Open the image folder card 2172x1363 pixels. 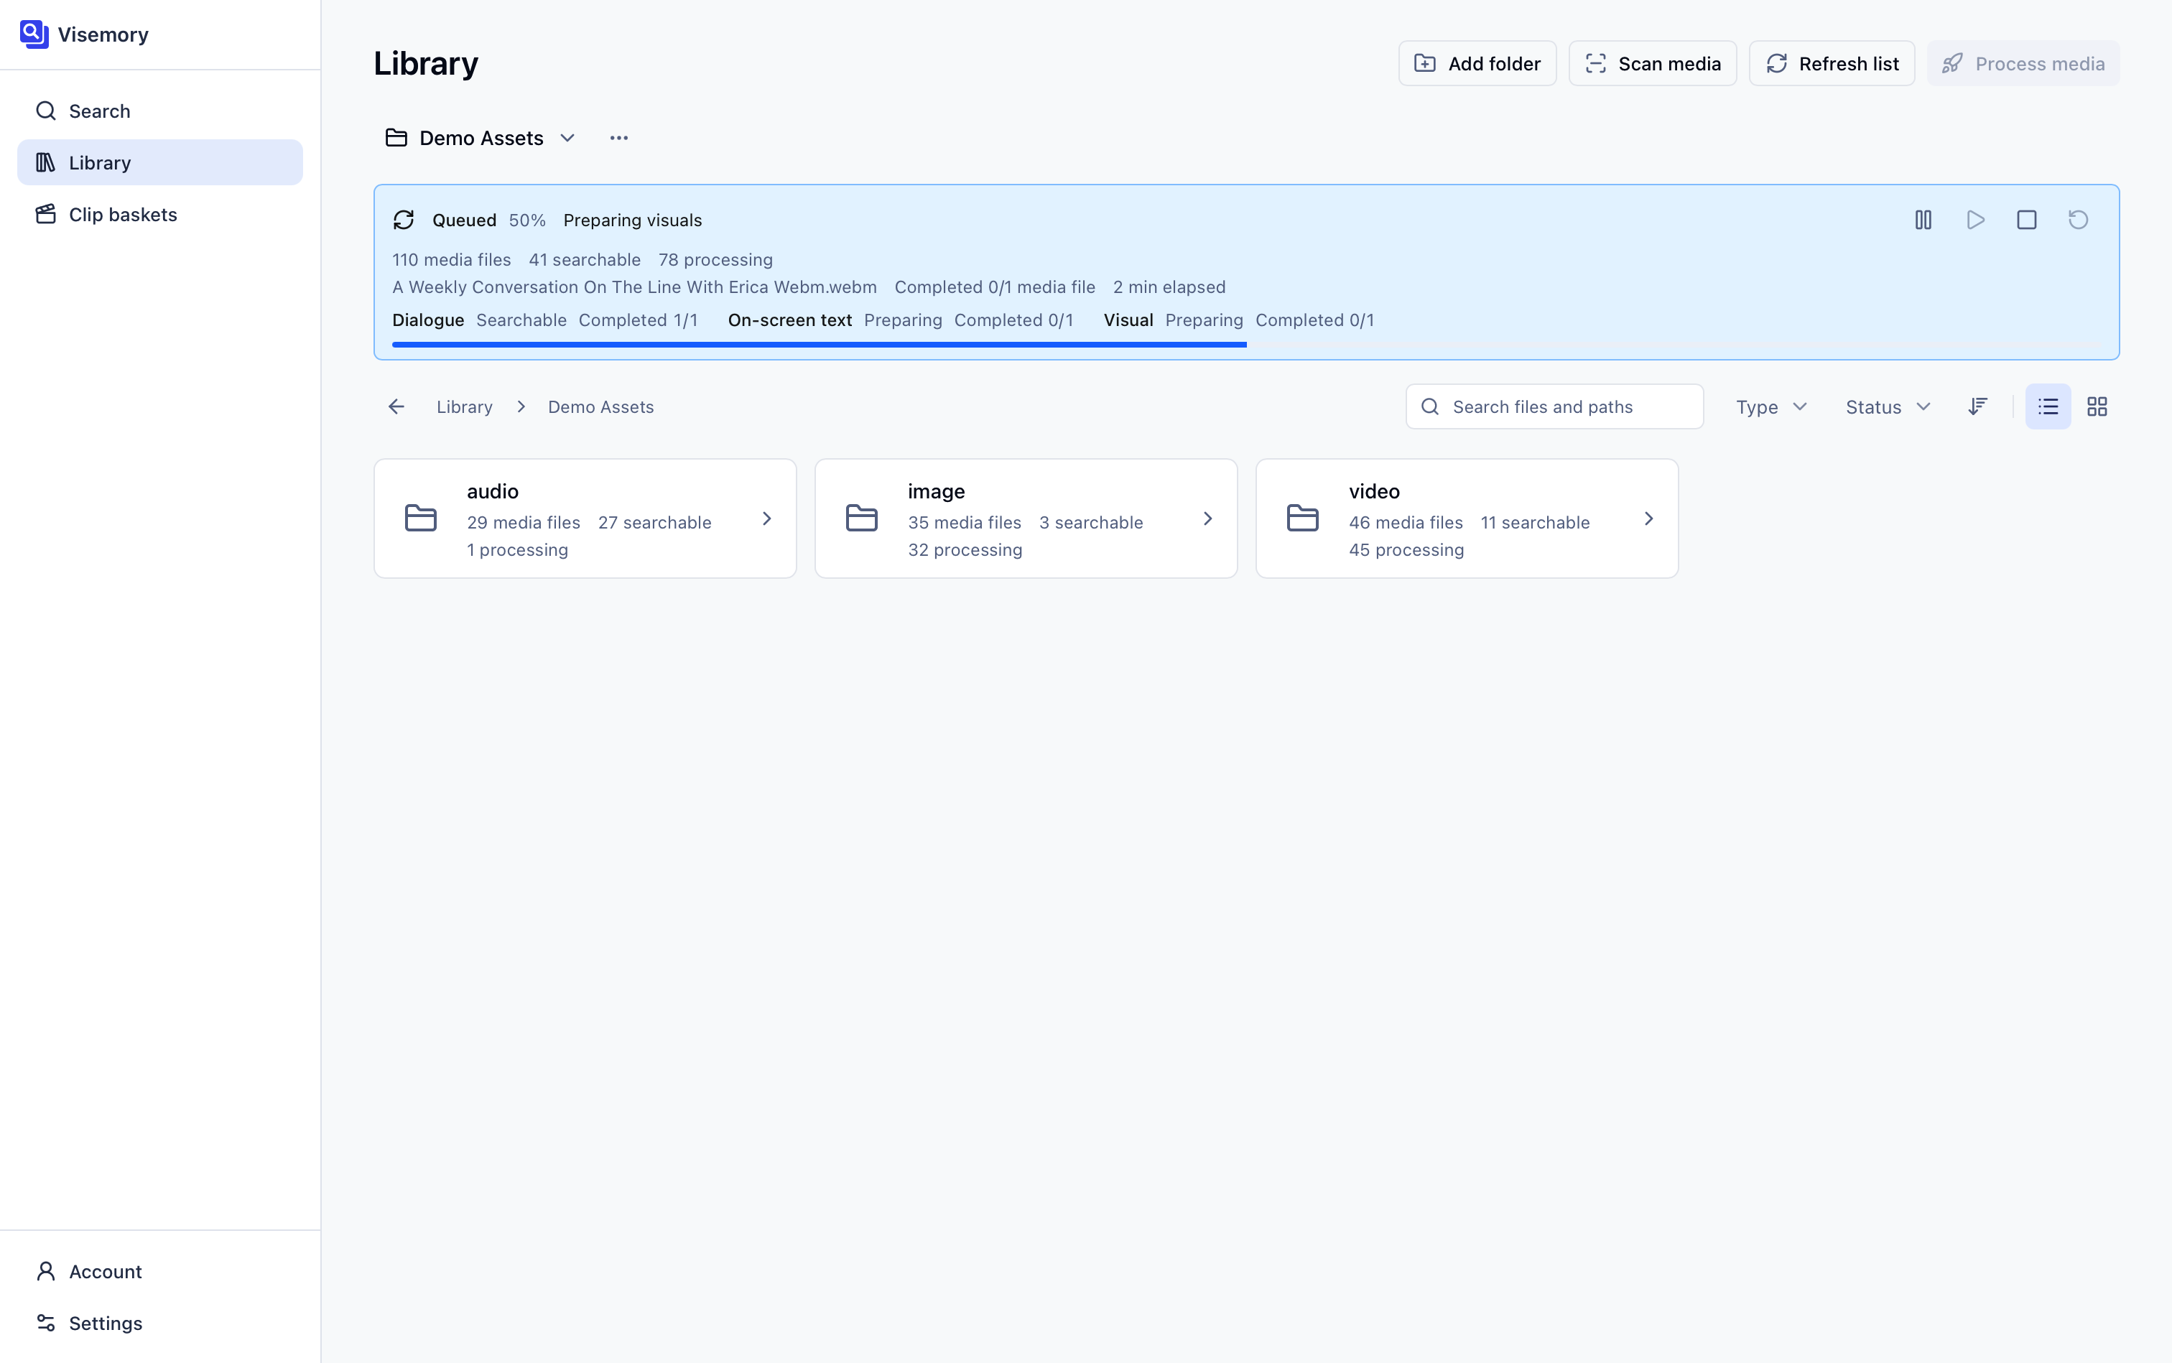point(1026,518)
